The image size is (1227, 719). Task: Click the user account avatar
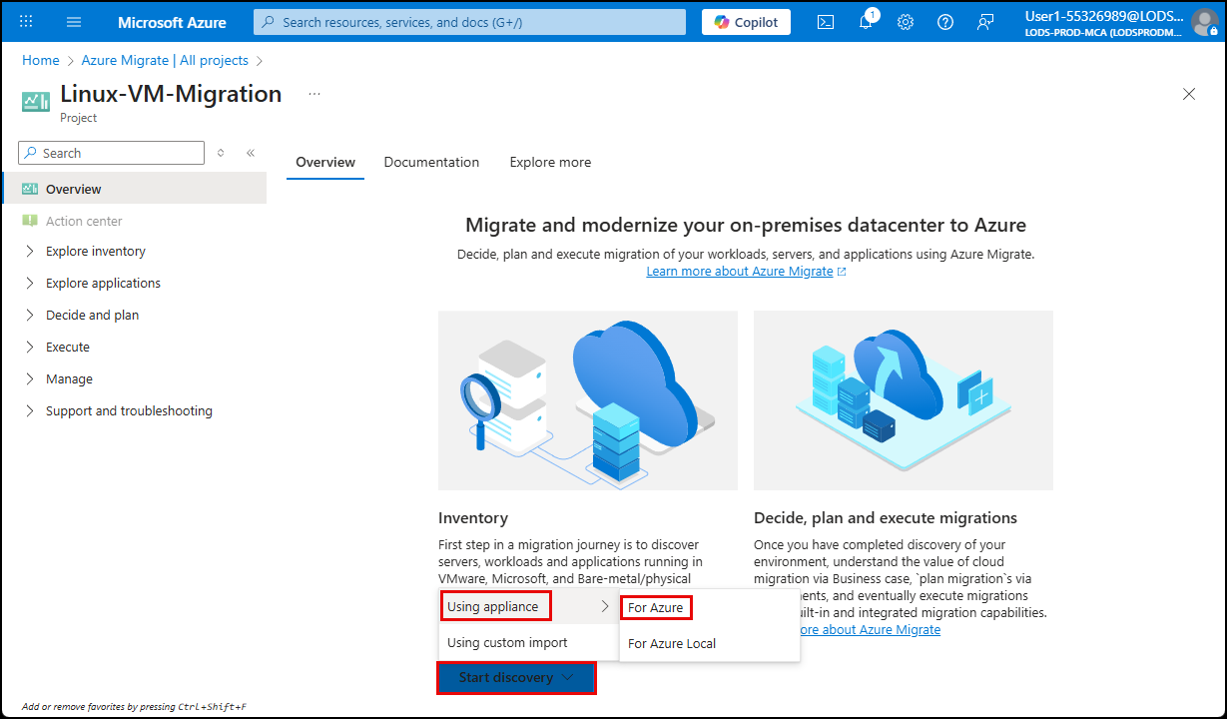tap(1205, 22)
